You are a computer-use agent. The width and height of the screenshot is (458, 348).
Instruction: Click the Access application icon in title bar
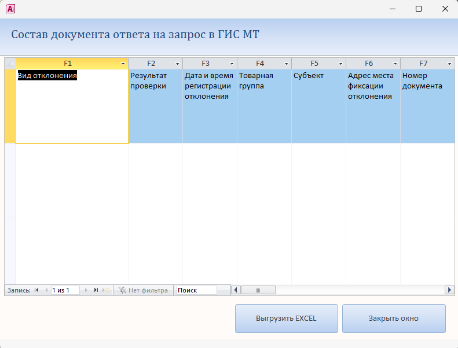(10, 9)
